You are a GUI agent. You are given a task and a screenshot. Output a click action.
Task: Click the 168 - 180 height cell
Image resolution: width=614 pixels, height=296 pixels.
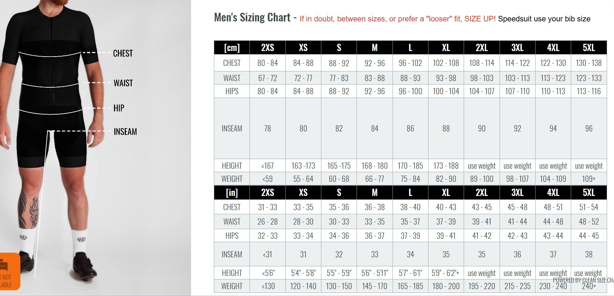375,166
